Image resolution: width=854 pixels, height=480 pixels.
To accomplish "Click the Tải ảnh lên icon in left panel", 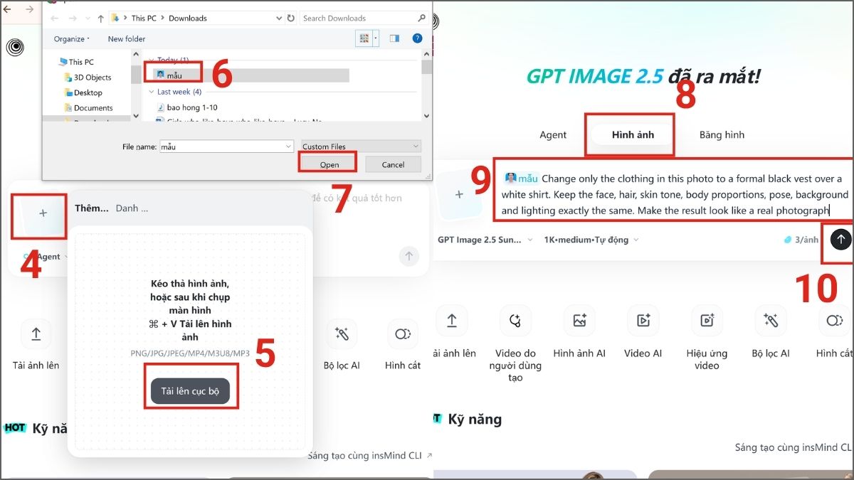I will 36,334.
